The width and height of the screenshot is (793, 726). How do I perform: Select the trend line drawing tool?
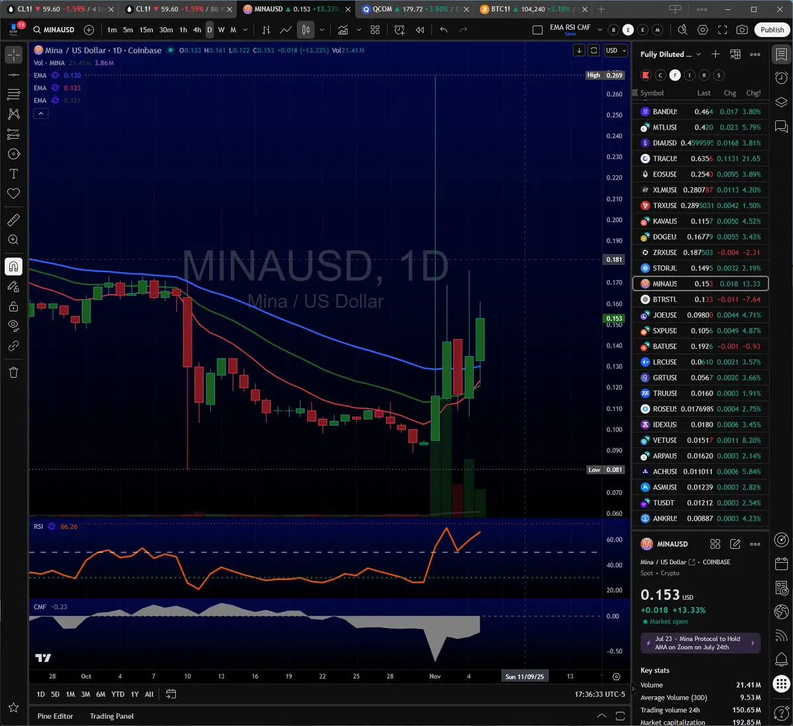(13, 75)
